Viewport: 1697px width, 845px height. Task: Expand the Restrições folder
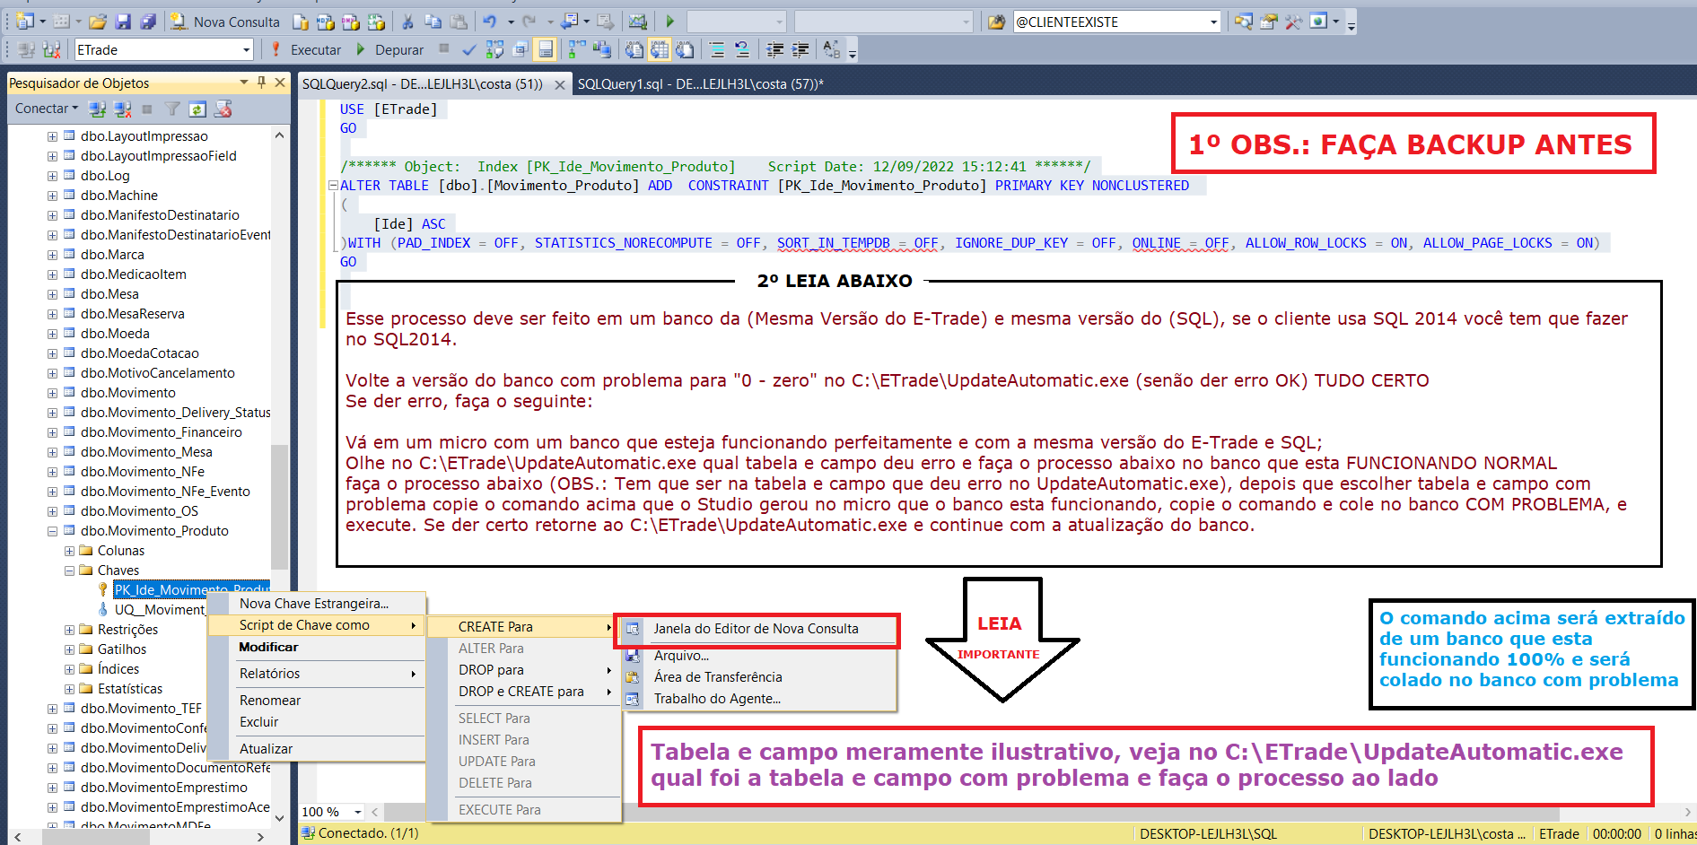69,630
